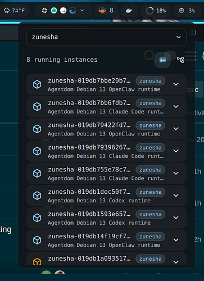Expand the zunesha-019db755e78c7 instance row
This screenshot has height=281, width=204.
[176, 173]
